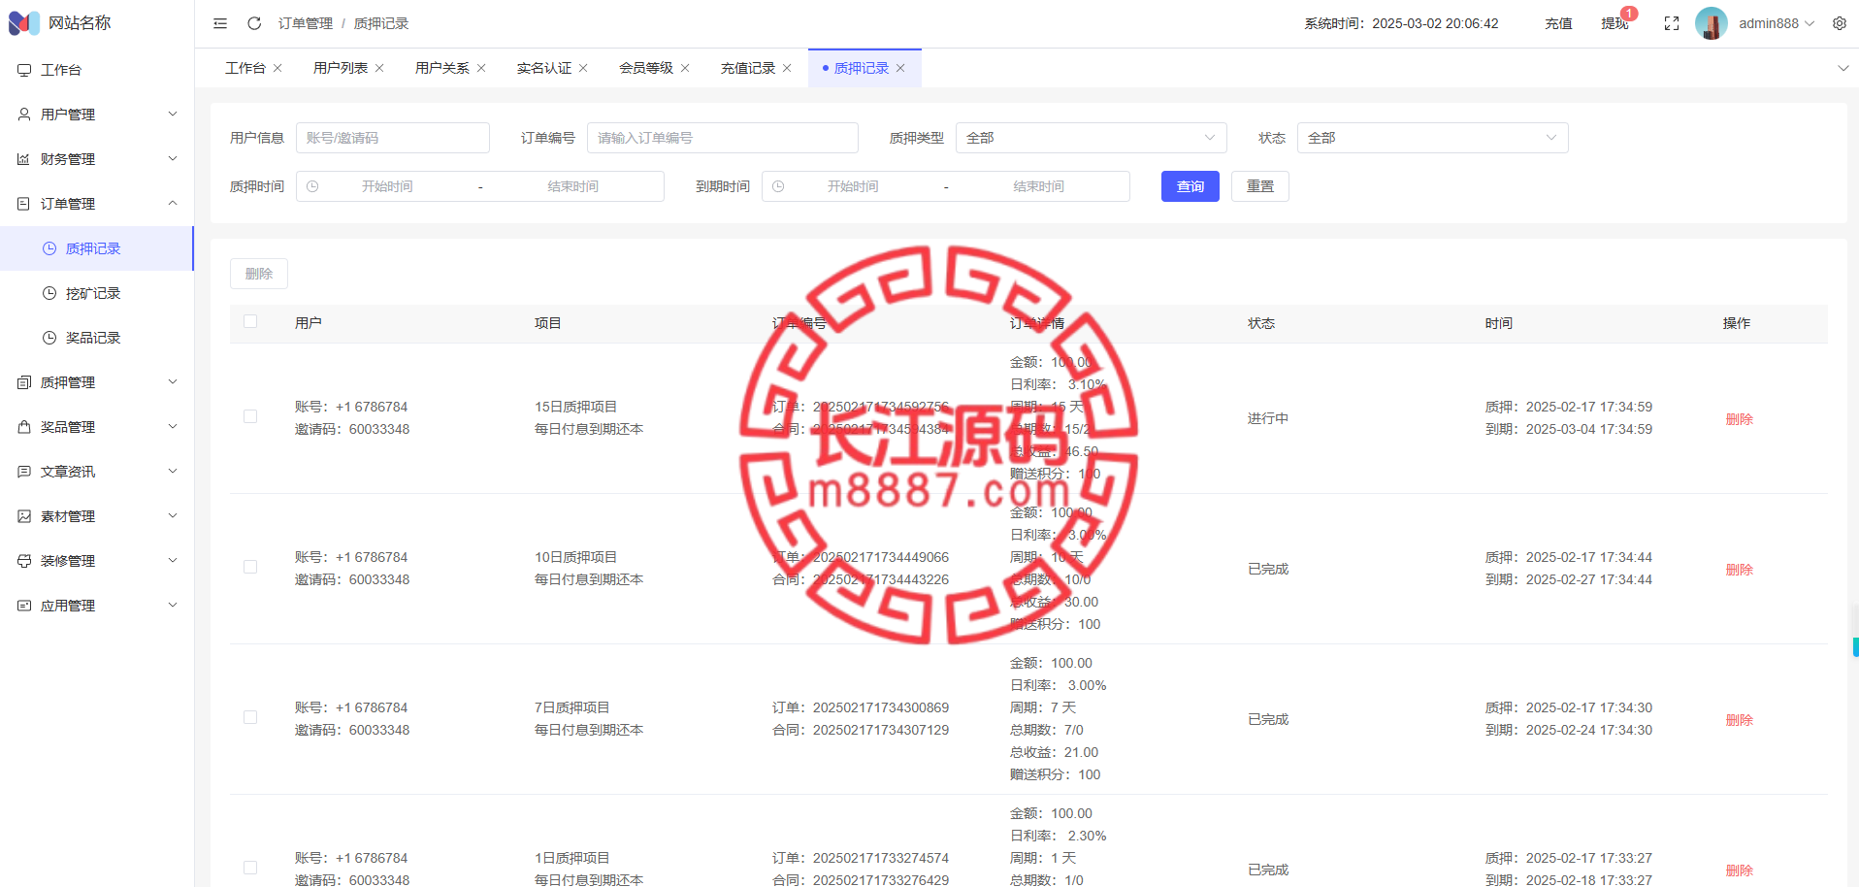Click the 装修管理 paint icon

(24, 561)
